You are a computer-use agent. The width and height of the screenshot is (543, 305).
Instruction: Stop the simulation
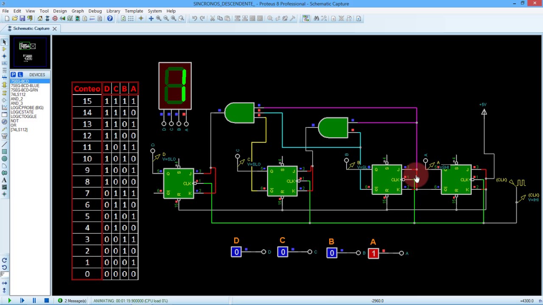click(47, 301)
